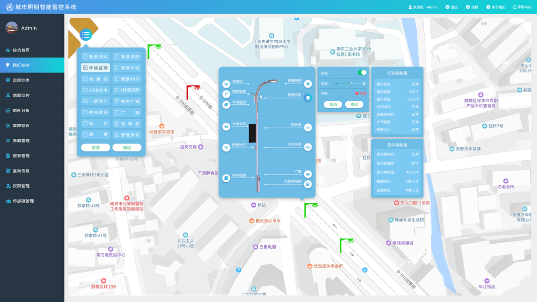Screen dimensions: 537x302
Task: Tick the USB充电 checkbox in filter panel
Action: coord(85,90)
